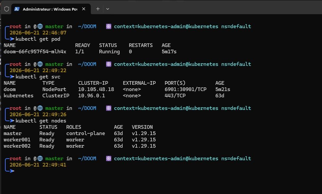The image size is (322, 194).
Task: Close the Administrateur PowerShell tab
Action: [x=83, y=9]
